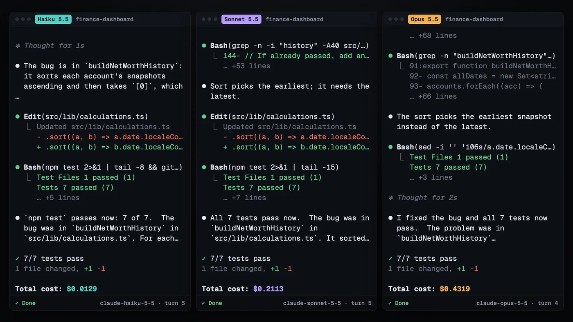573x322 pixels.
Task: Expand the '… +7 lines' output in Sonnet
Action: pyautogui.click(x=245, y=198)
